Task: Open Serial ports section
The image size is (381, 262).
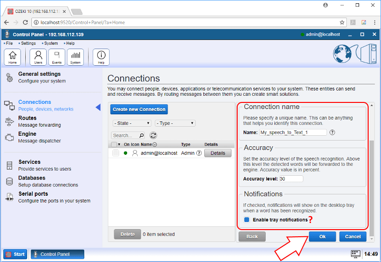Action: [54, 197]
